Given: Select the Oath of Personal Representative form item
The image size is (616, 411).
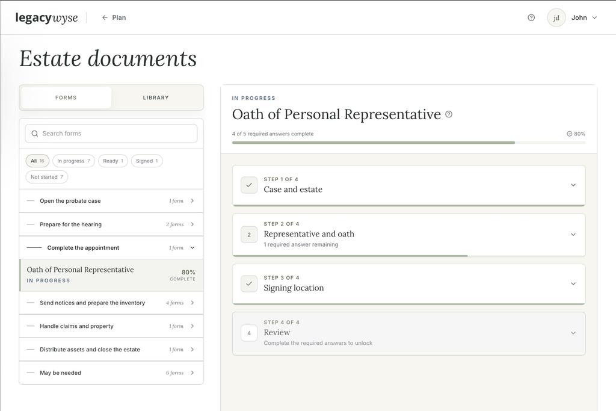Looking at the screenshot, I should [111, 275].
